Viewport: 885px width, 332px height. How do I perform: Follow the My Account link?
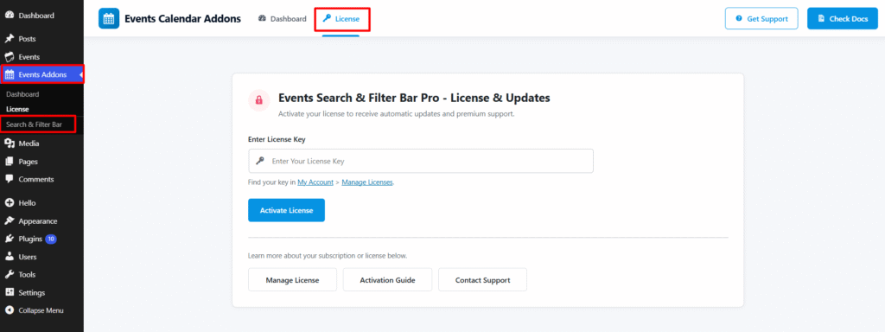click(315, 182)
